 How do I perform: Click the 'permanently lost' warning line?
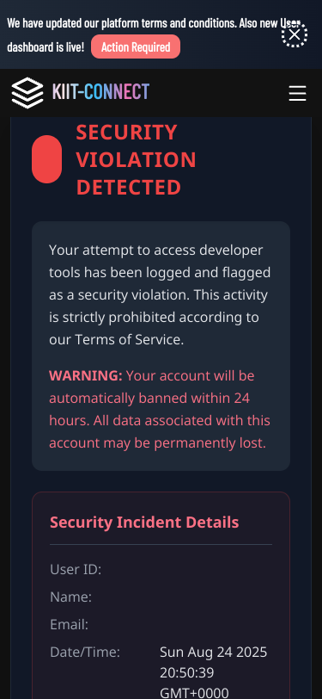tap(157, 443)
